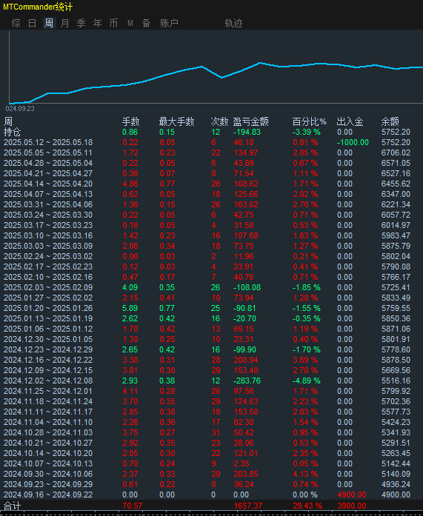Click the 最大手数 column header
Viewport: 423px width, 516px height.
pos(176,121)
